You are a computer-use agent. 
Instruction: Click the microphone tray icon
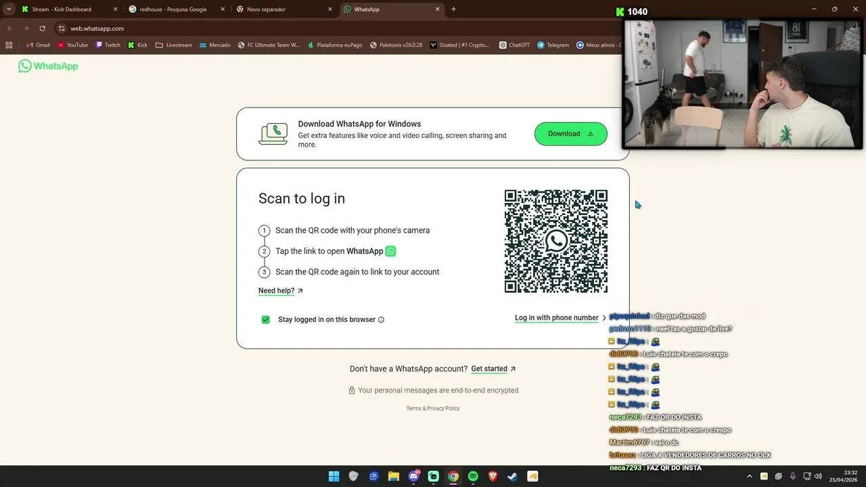click(792, 476)
